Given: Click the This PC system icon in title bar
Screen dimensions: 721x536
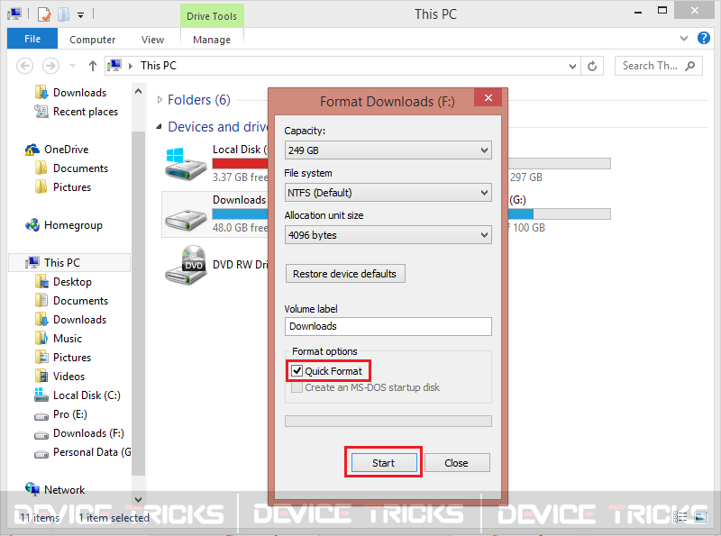Looking at the screenshot, I should [x=14, y=14].
